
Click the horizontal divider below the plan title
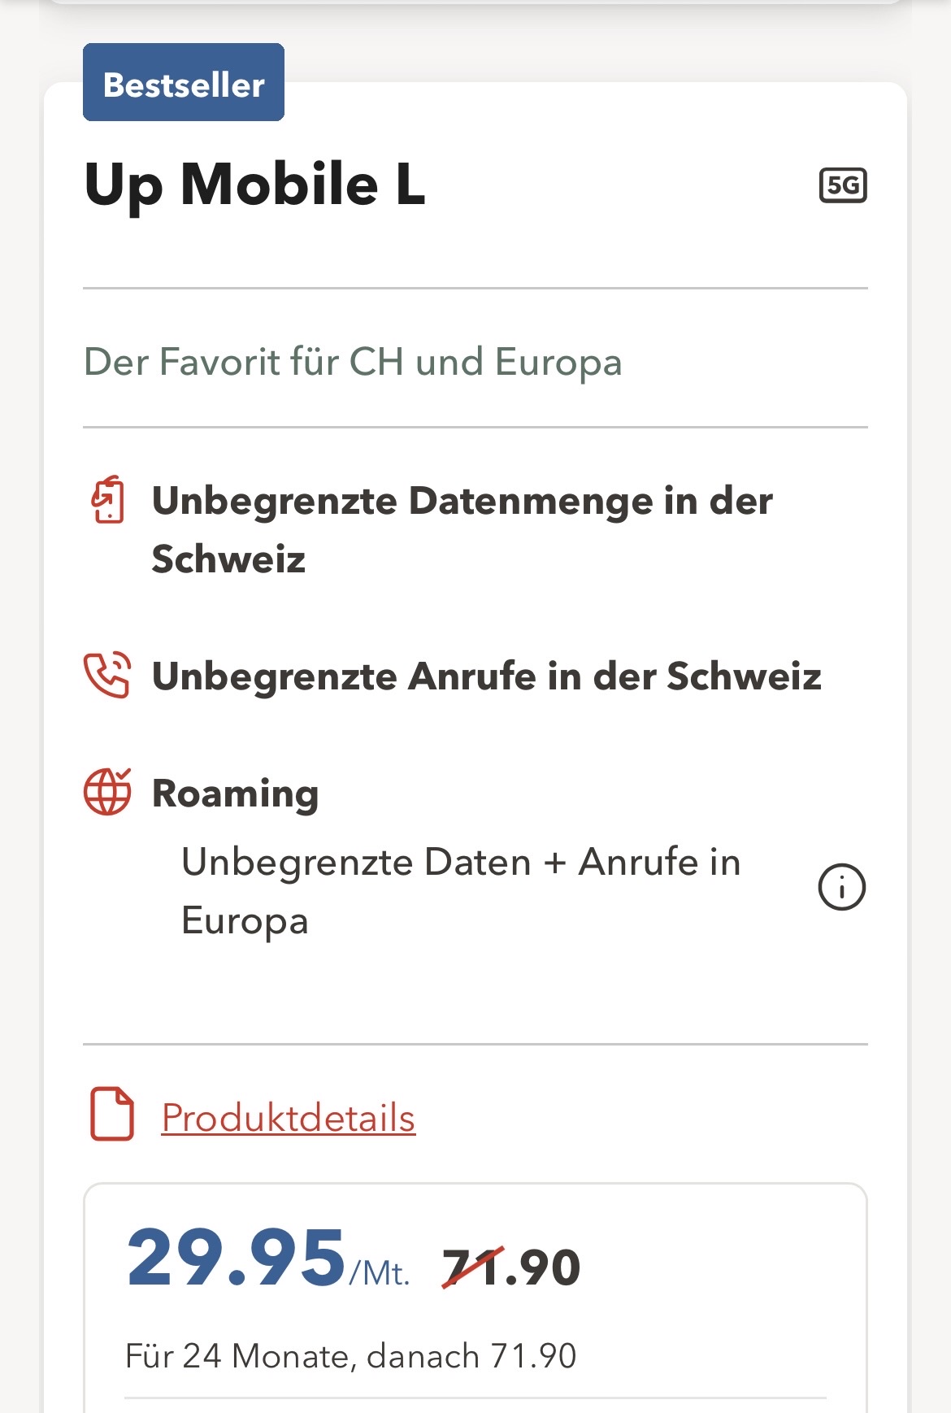[x=475, y=288]
